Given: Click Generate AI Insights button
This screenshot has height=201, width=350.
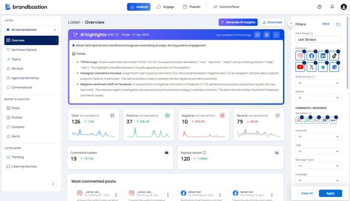Looking at the screenshot, I should pos(238,22).
